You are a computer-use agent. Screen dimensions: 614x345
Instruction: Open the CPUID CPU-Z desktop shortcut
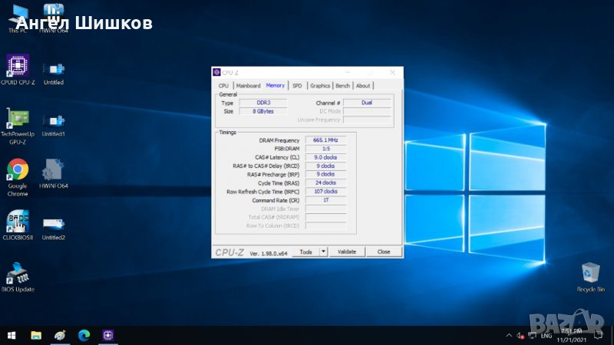click(18, 66)
